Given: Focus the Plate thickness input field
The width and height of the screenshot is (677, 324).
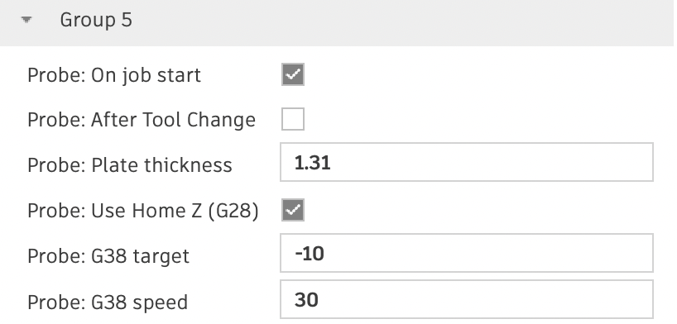Looking at the screenshot, I should point(467,162).
